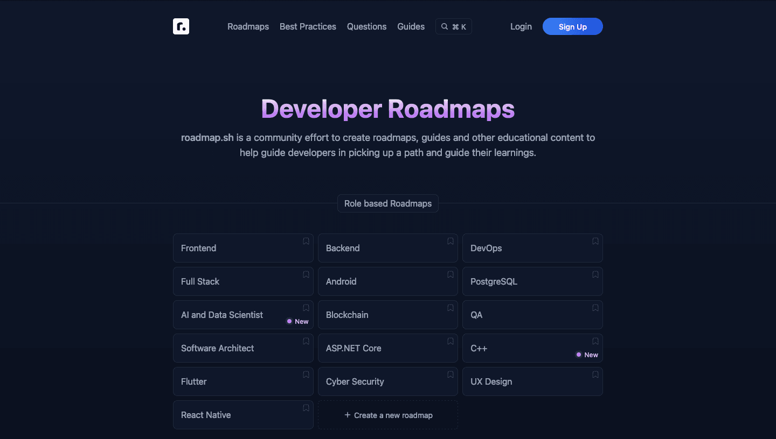Open the C++ roadmap card
Screen dimensions: 776x439
point(532,348)
